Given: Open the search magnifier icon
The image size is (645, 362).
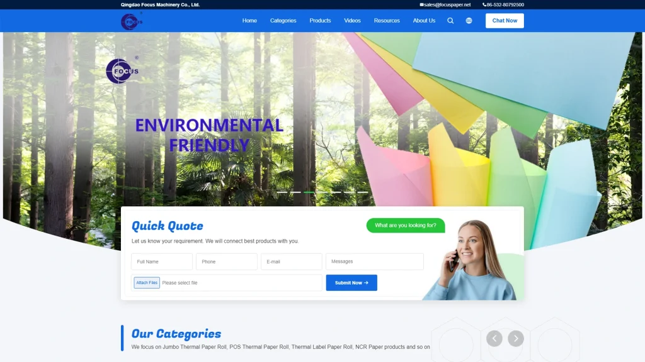Looking at the screenshot, I should click(x=450, y=21).
